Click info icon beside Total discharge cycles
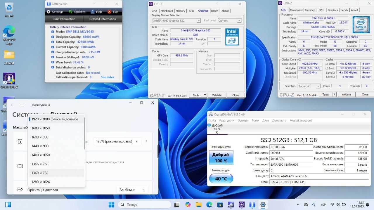This screenshot has height=210, width=374. (x=53, y=67)
